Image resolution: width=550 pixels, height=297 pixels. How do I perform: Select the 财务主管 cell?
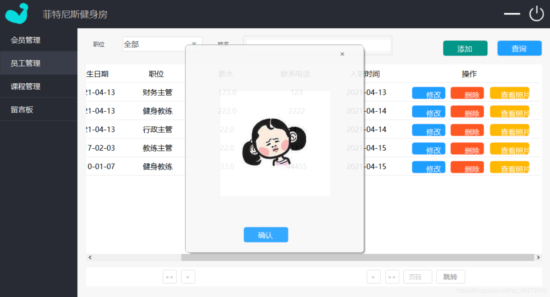158,92
